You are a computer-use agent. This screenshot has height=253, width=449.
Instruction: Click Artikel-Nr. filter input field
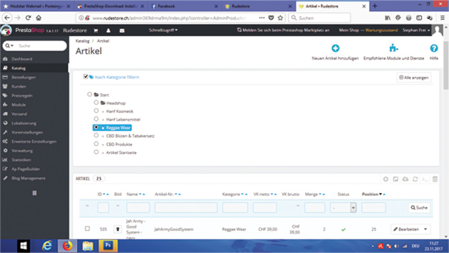[186, 208]
